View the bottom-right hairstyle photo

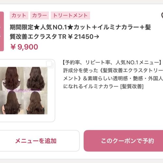tap(36, 102)
